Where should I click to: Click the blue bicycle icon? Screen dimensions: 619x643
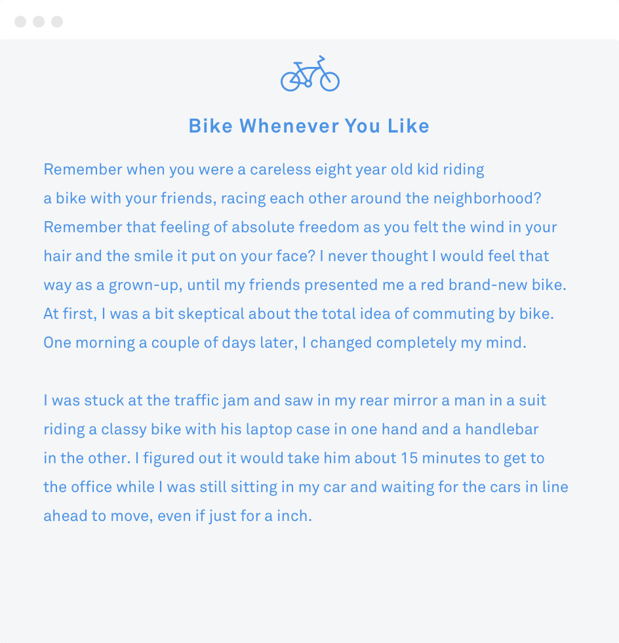310,73
